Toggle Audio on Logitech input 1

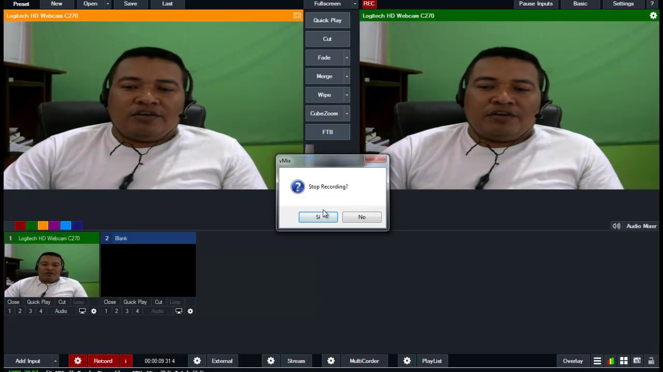61,311
